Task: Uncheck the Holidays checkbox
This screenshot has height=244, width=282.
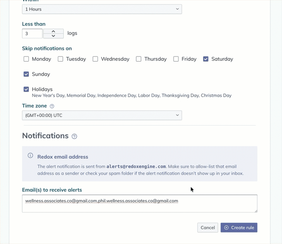Action: pyautogui.click(x=26, y=89)
